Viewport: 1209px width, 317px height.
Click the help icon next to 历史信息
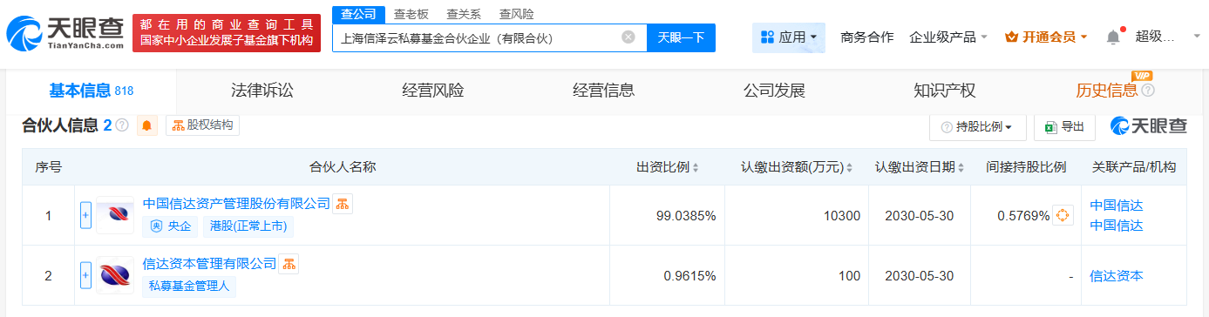click(1148, 91)
